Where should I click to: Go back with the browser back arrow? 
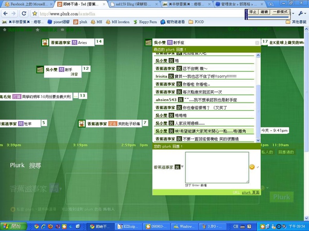(x=5, y=13)
